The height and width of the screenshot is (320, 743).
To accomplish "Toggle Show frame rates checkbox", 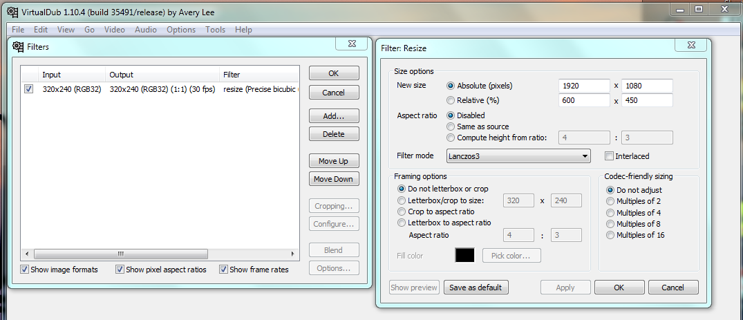I will point(224,270).
